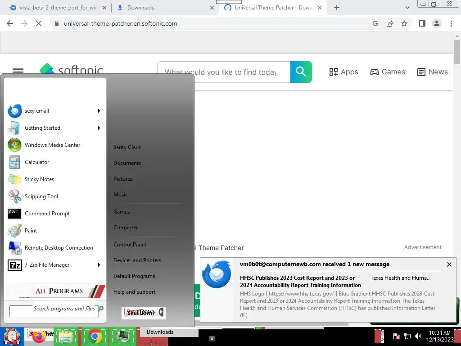The width and height of the screenshot is (461, 346).
Task: Click Thunderbird icon in the notification
Action: point(217,274)
